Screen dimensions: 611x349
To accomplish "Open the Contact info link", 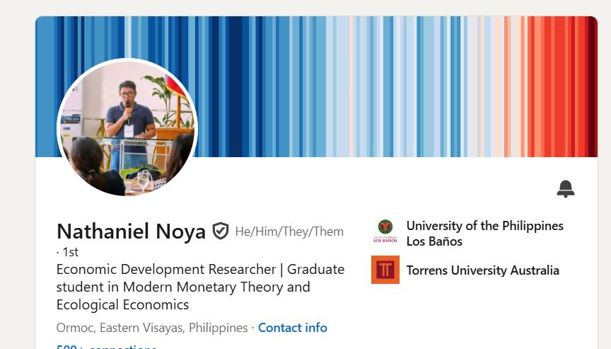I will 292,328.
